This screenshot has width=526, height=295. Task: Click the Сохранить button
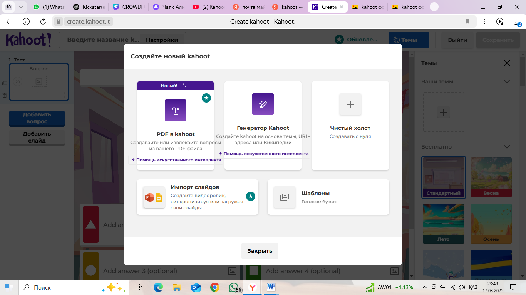(x=498, y=40)
